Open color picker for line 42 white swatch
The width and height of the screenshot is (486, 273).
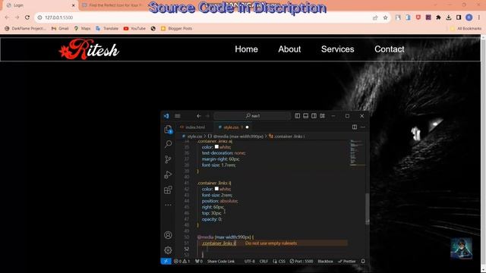(216, 189)
